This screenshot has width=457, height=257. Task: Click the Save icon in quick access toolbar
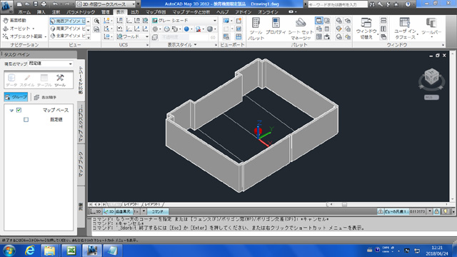click(35, 4)
